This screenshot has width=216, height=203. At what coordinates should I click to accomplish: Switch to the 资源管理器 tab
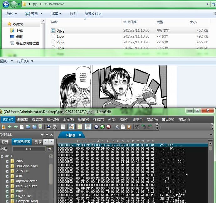click(22, 142)
